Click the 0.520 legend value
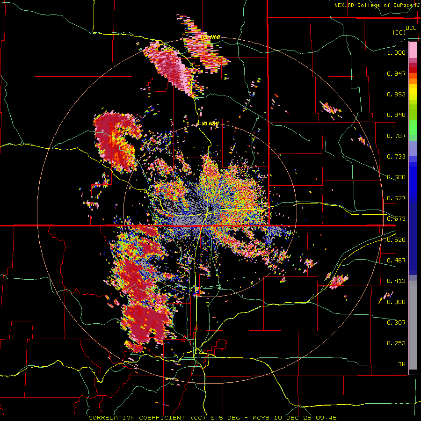The image size is (421, 421). pos(396,240)
